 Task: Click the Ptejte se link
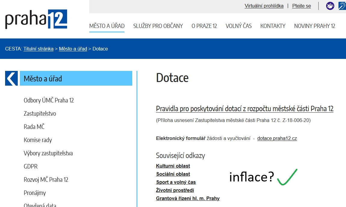point(301,6)
